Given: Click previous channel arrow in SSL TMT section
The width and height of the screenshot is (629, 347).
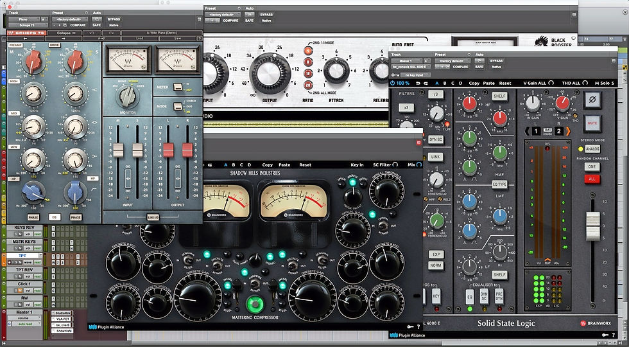Looking at the screenshot, I should 527,131.
